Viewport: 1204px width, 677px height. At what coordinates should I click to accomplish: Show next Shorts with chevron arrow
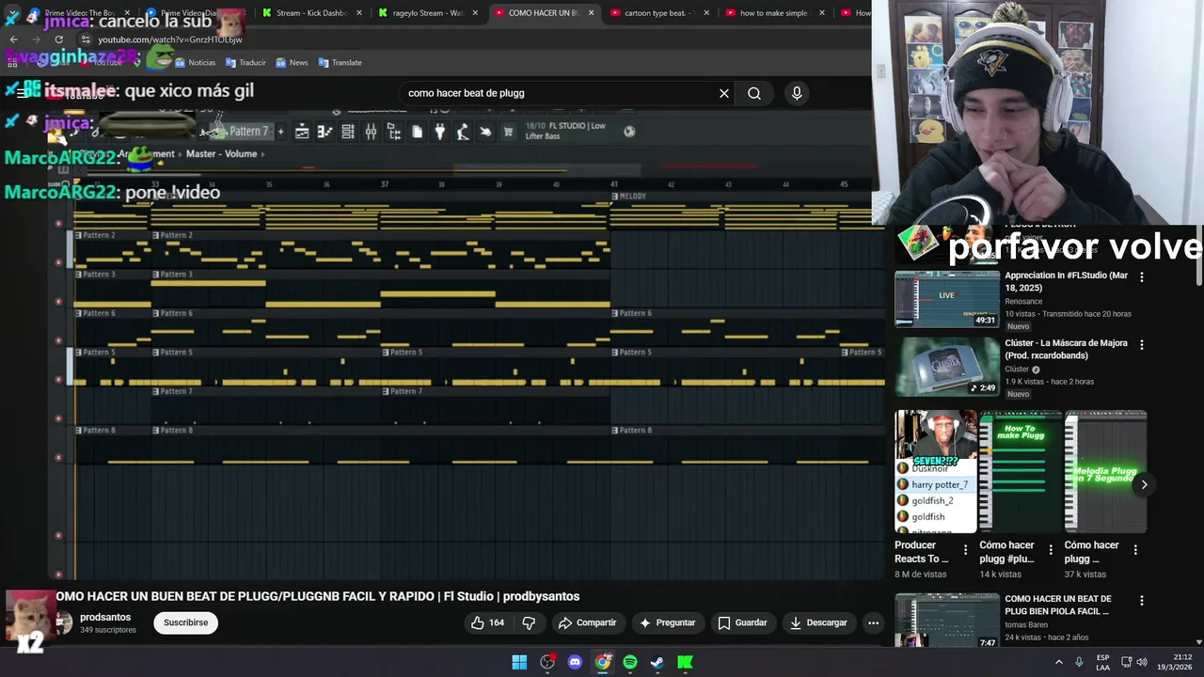[1144, 484]
